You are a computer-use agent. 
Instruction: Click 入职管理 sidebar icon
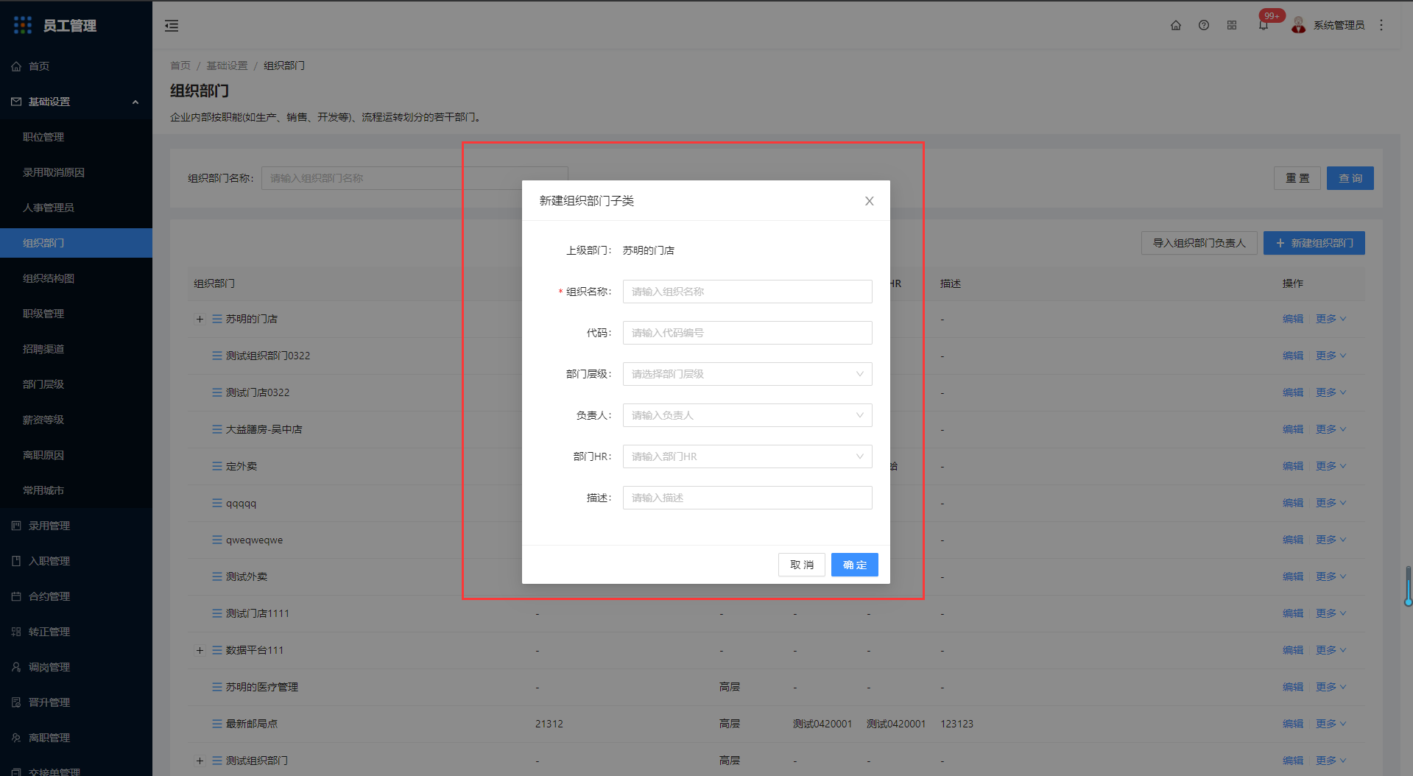[x=16, y=561]
